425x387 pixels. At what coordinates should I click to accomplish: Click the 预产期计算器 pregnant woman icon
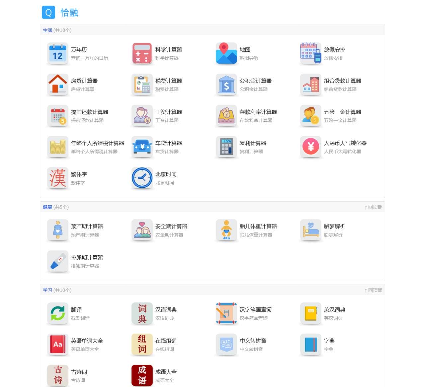tap(58, 230)
